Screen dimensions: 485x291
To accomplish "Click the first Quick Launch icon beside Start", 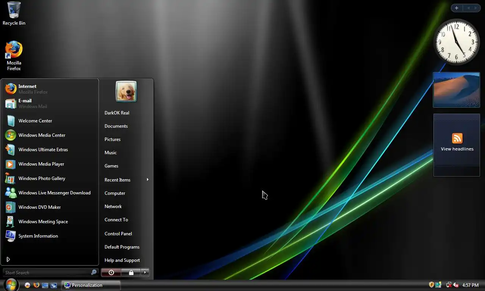I will [27, 285].
